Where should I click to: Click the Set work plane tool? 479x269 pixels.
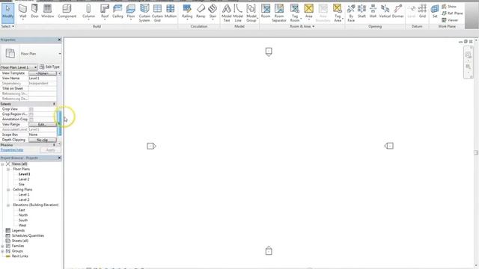pos(435,12)
